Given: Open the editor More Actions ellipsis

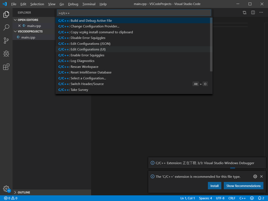Looking at the screenshot, I should tap(261, 13).
